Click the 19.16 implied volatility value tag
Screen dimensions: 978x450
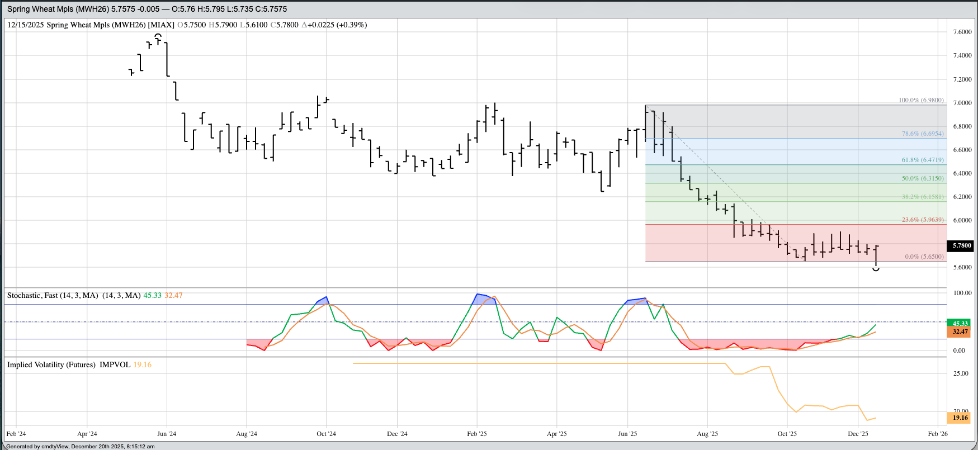(x=960, y=418)
